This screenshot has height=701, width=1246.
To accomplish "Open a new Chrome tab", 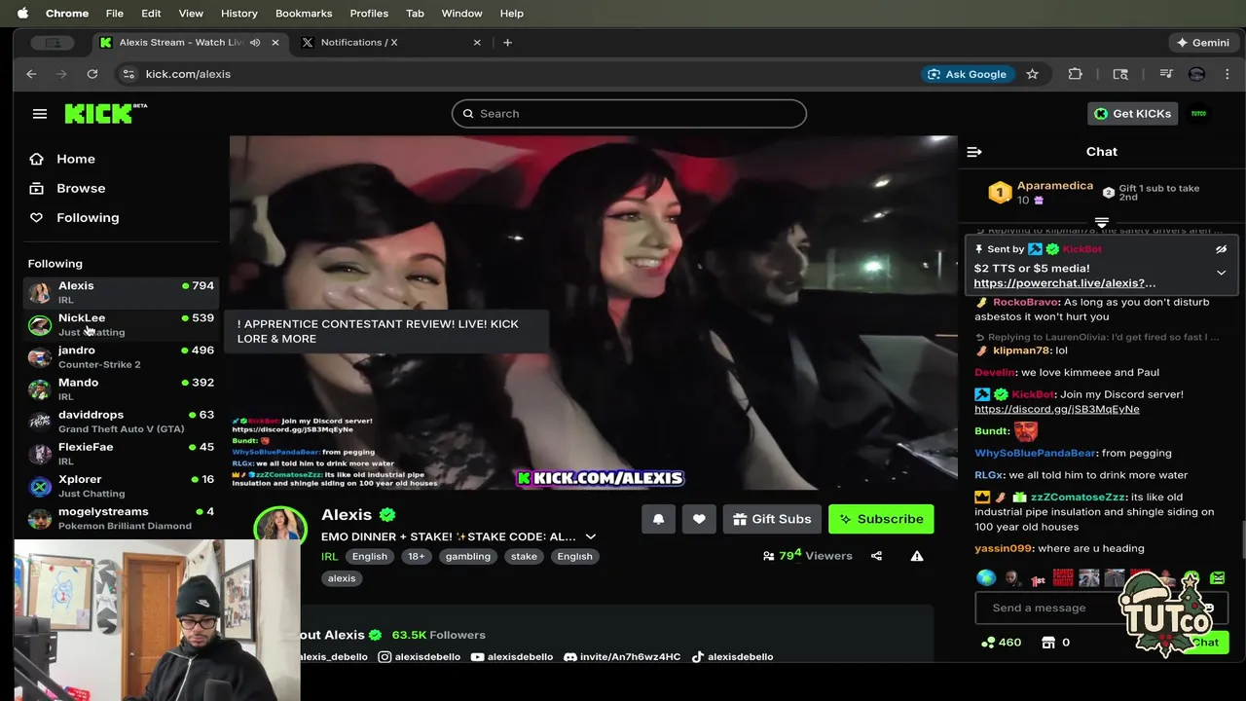I will click(x=507, y=42).
